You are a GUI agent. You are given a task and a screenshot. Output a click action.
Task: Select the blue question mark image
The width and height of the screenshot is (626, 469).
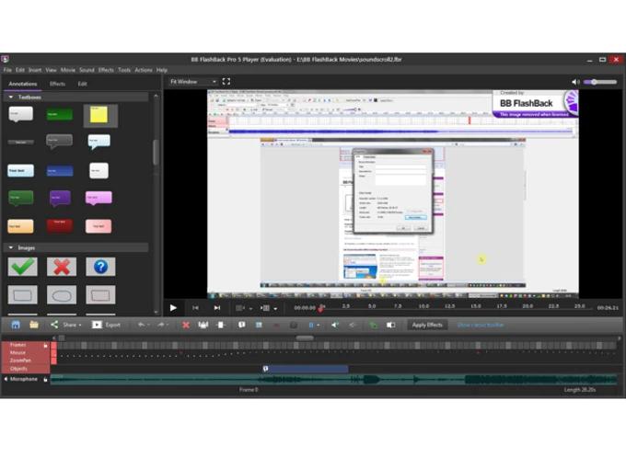tap(100, 267)
